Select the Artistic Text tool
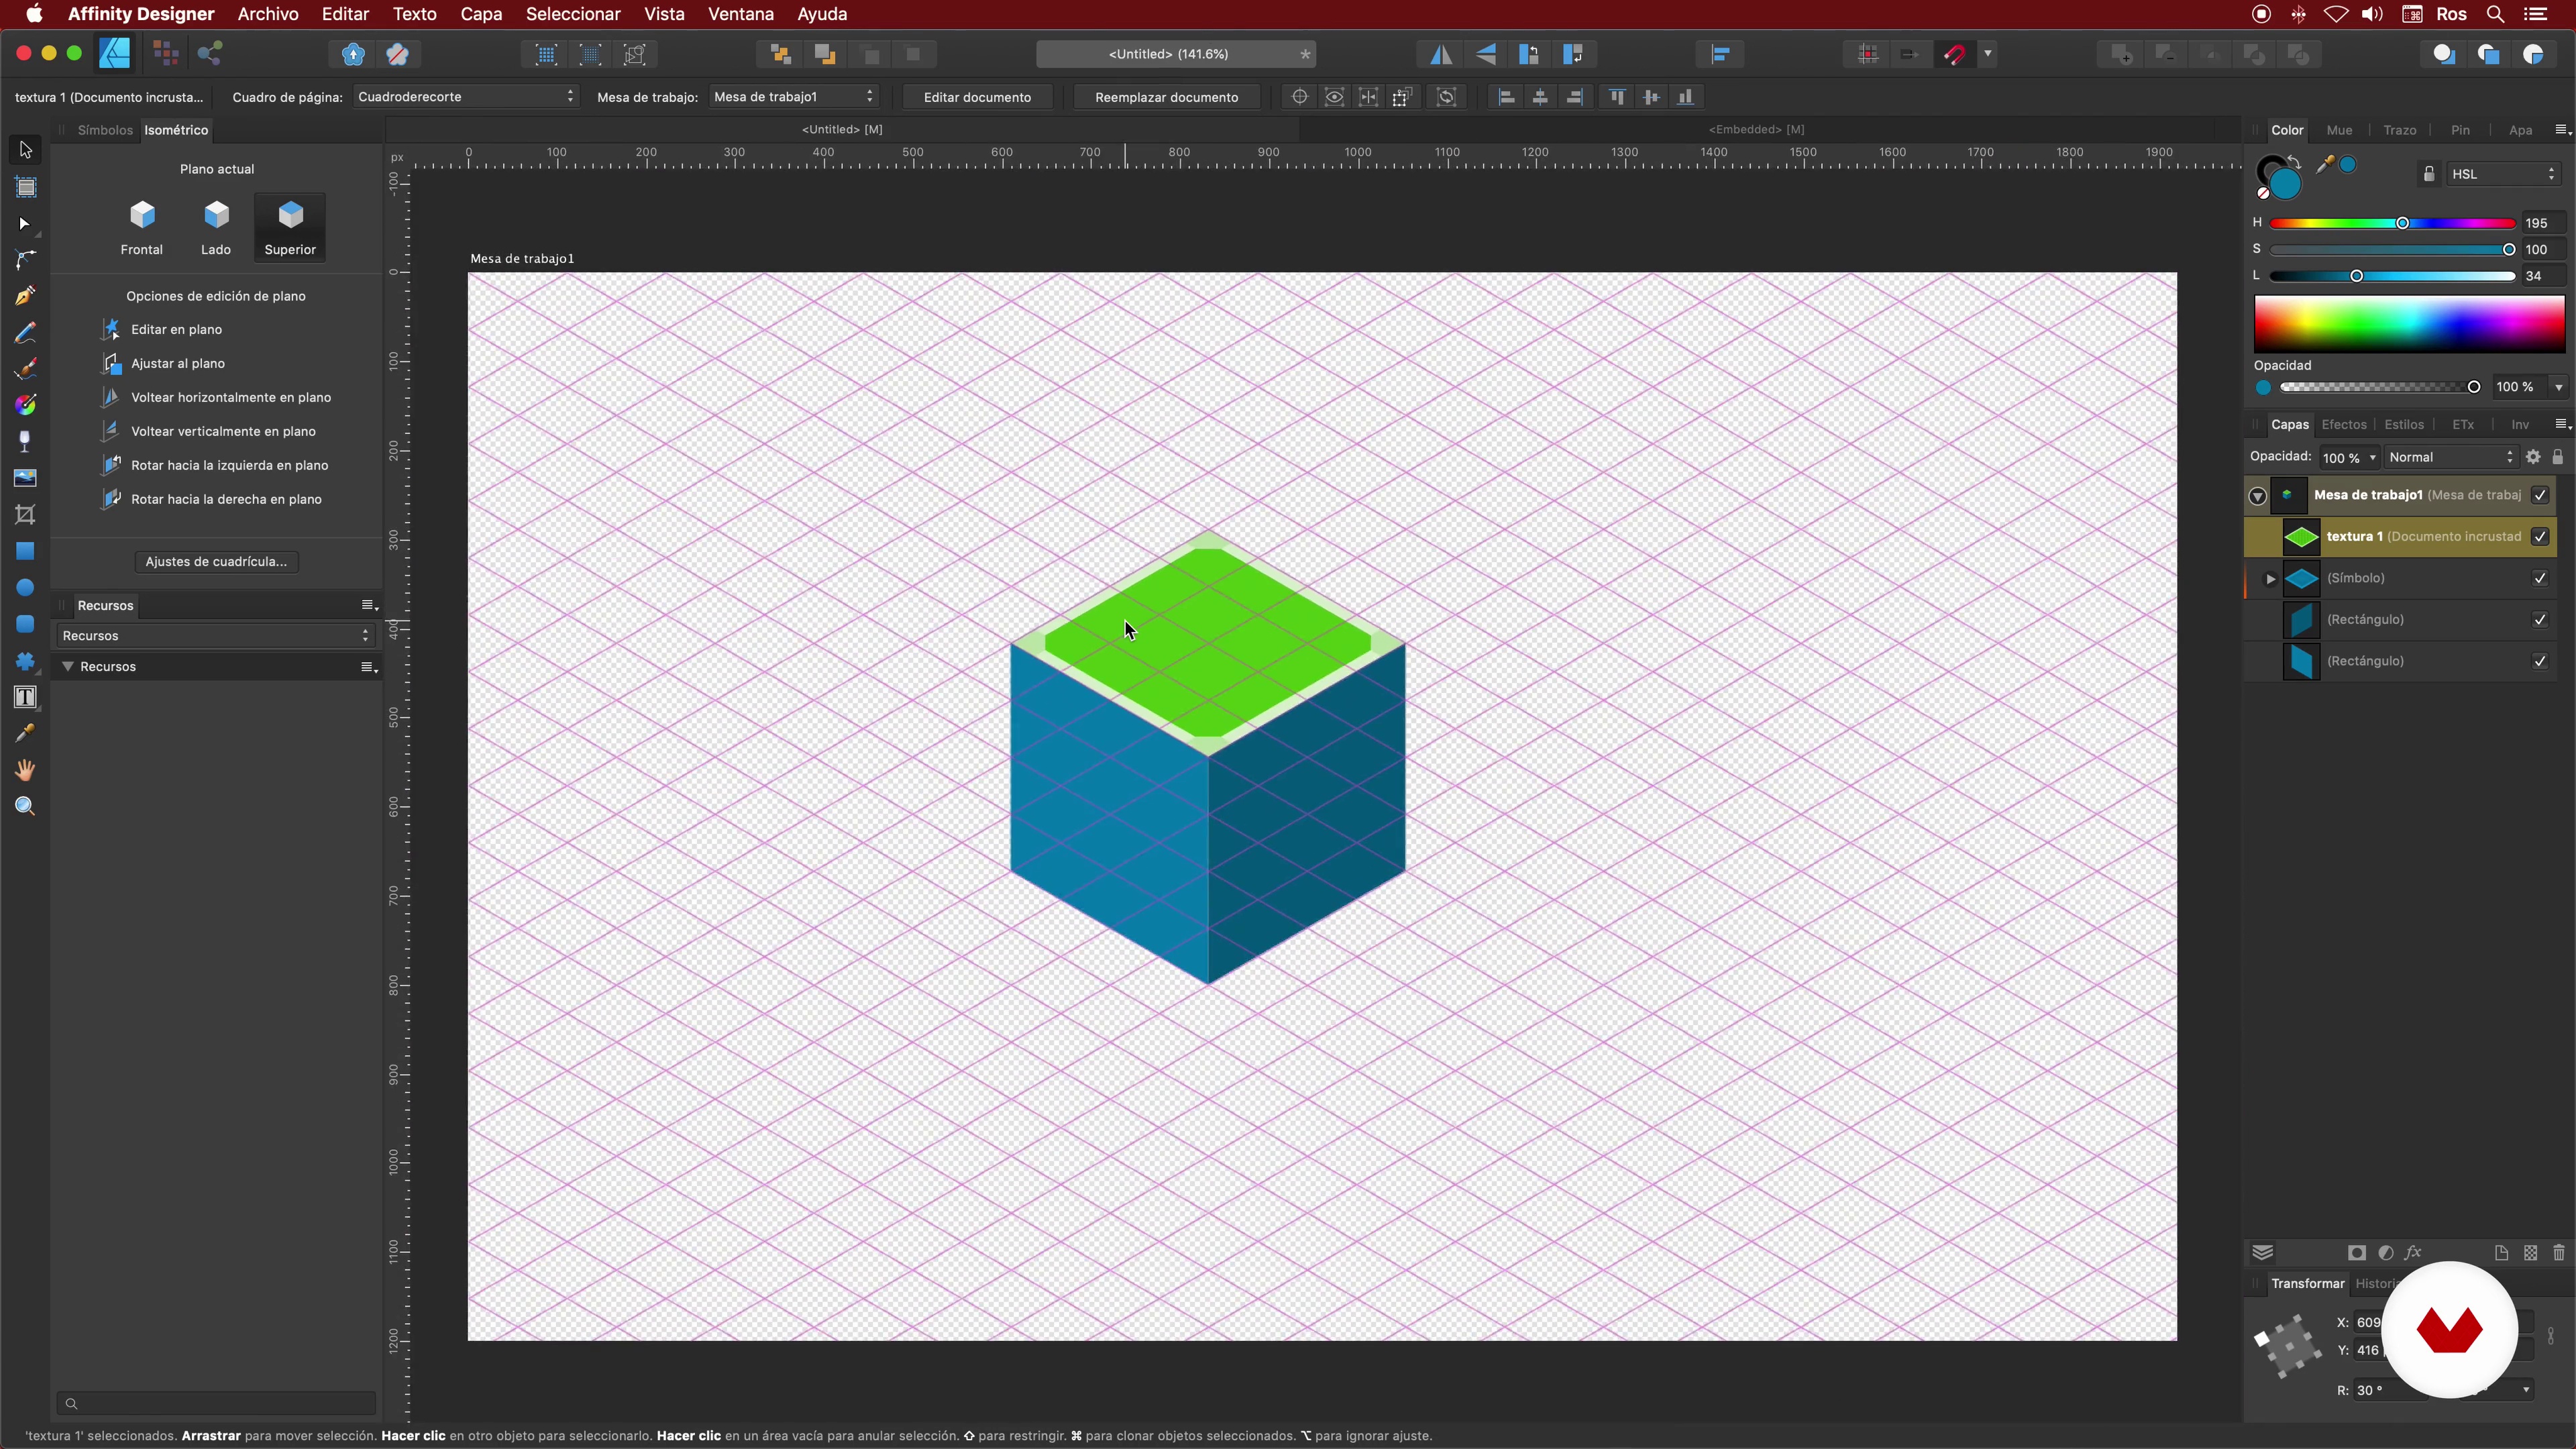 coord(25,697)
